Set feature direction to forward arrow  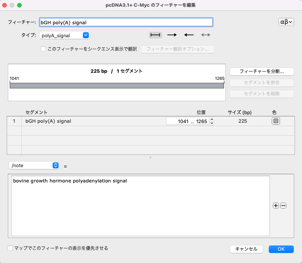point(172,34)
